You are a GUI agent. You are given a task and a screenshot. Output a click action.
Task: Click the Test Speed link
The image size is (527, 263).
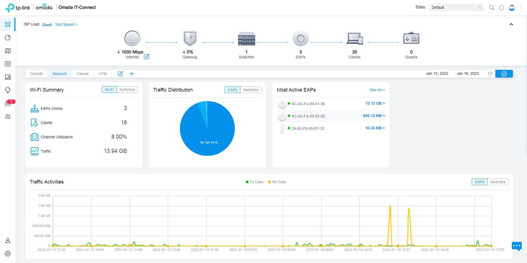point(66,24)
